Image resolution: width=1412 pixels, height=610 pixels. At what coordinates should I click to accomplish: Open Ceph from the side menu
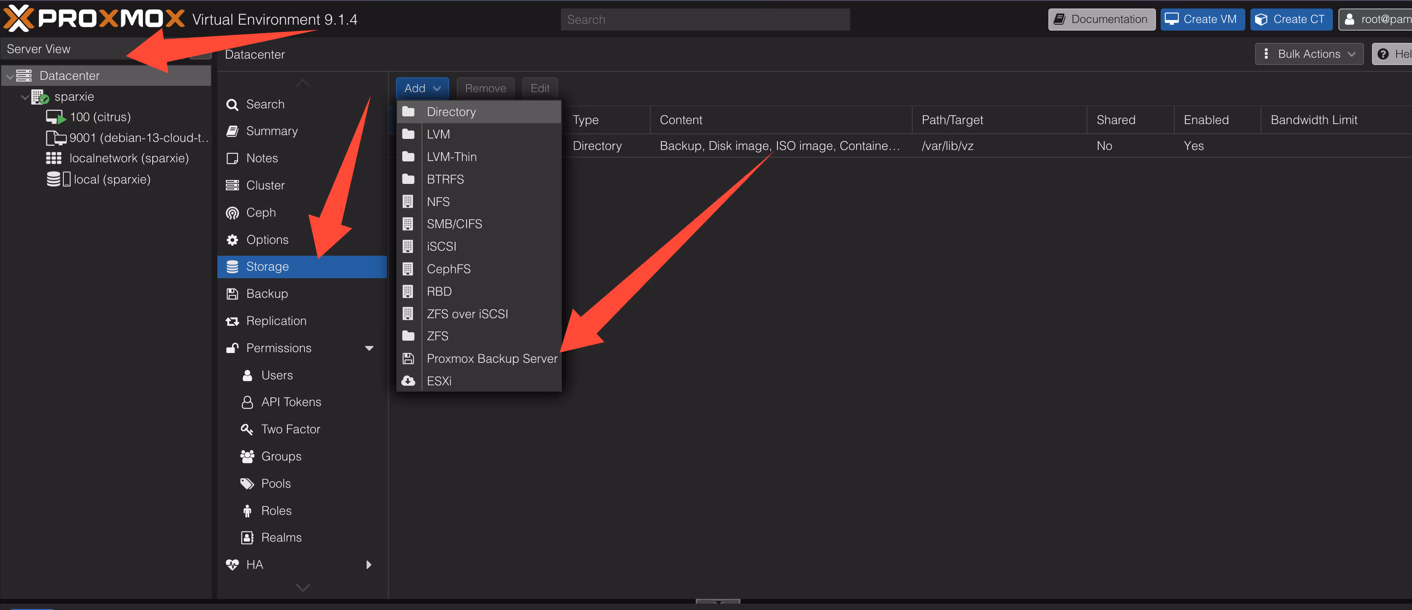tap(261, 212)
